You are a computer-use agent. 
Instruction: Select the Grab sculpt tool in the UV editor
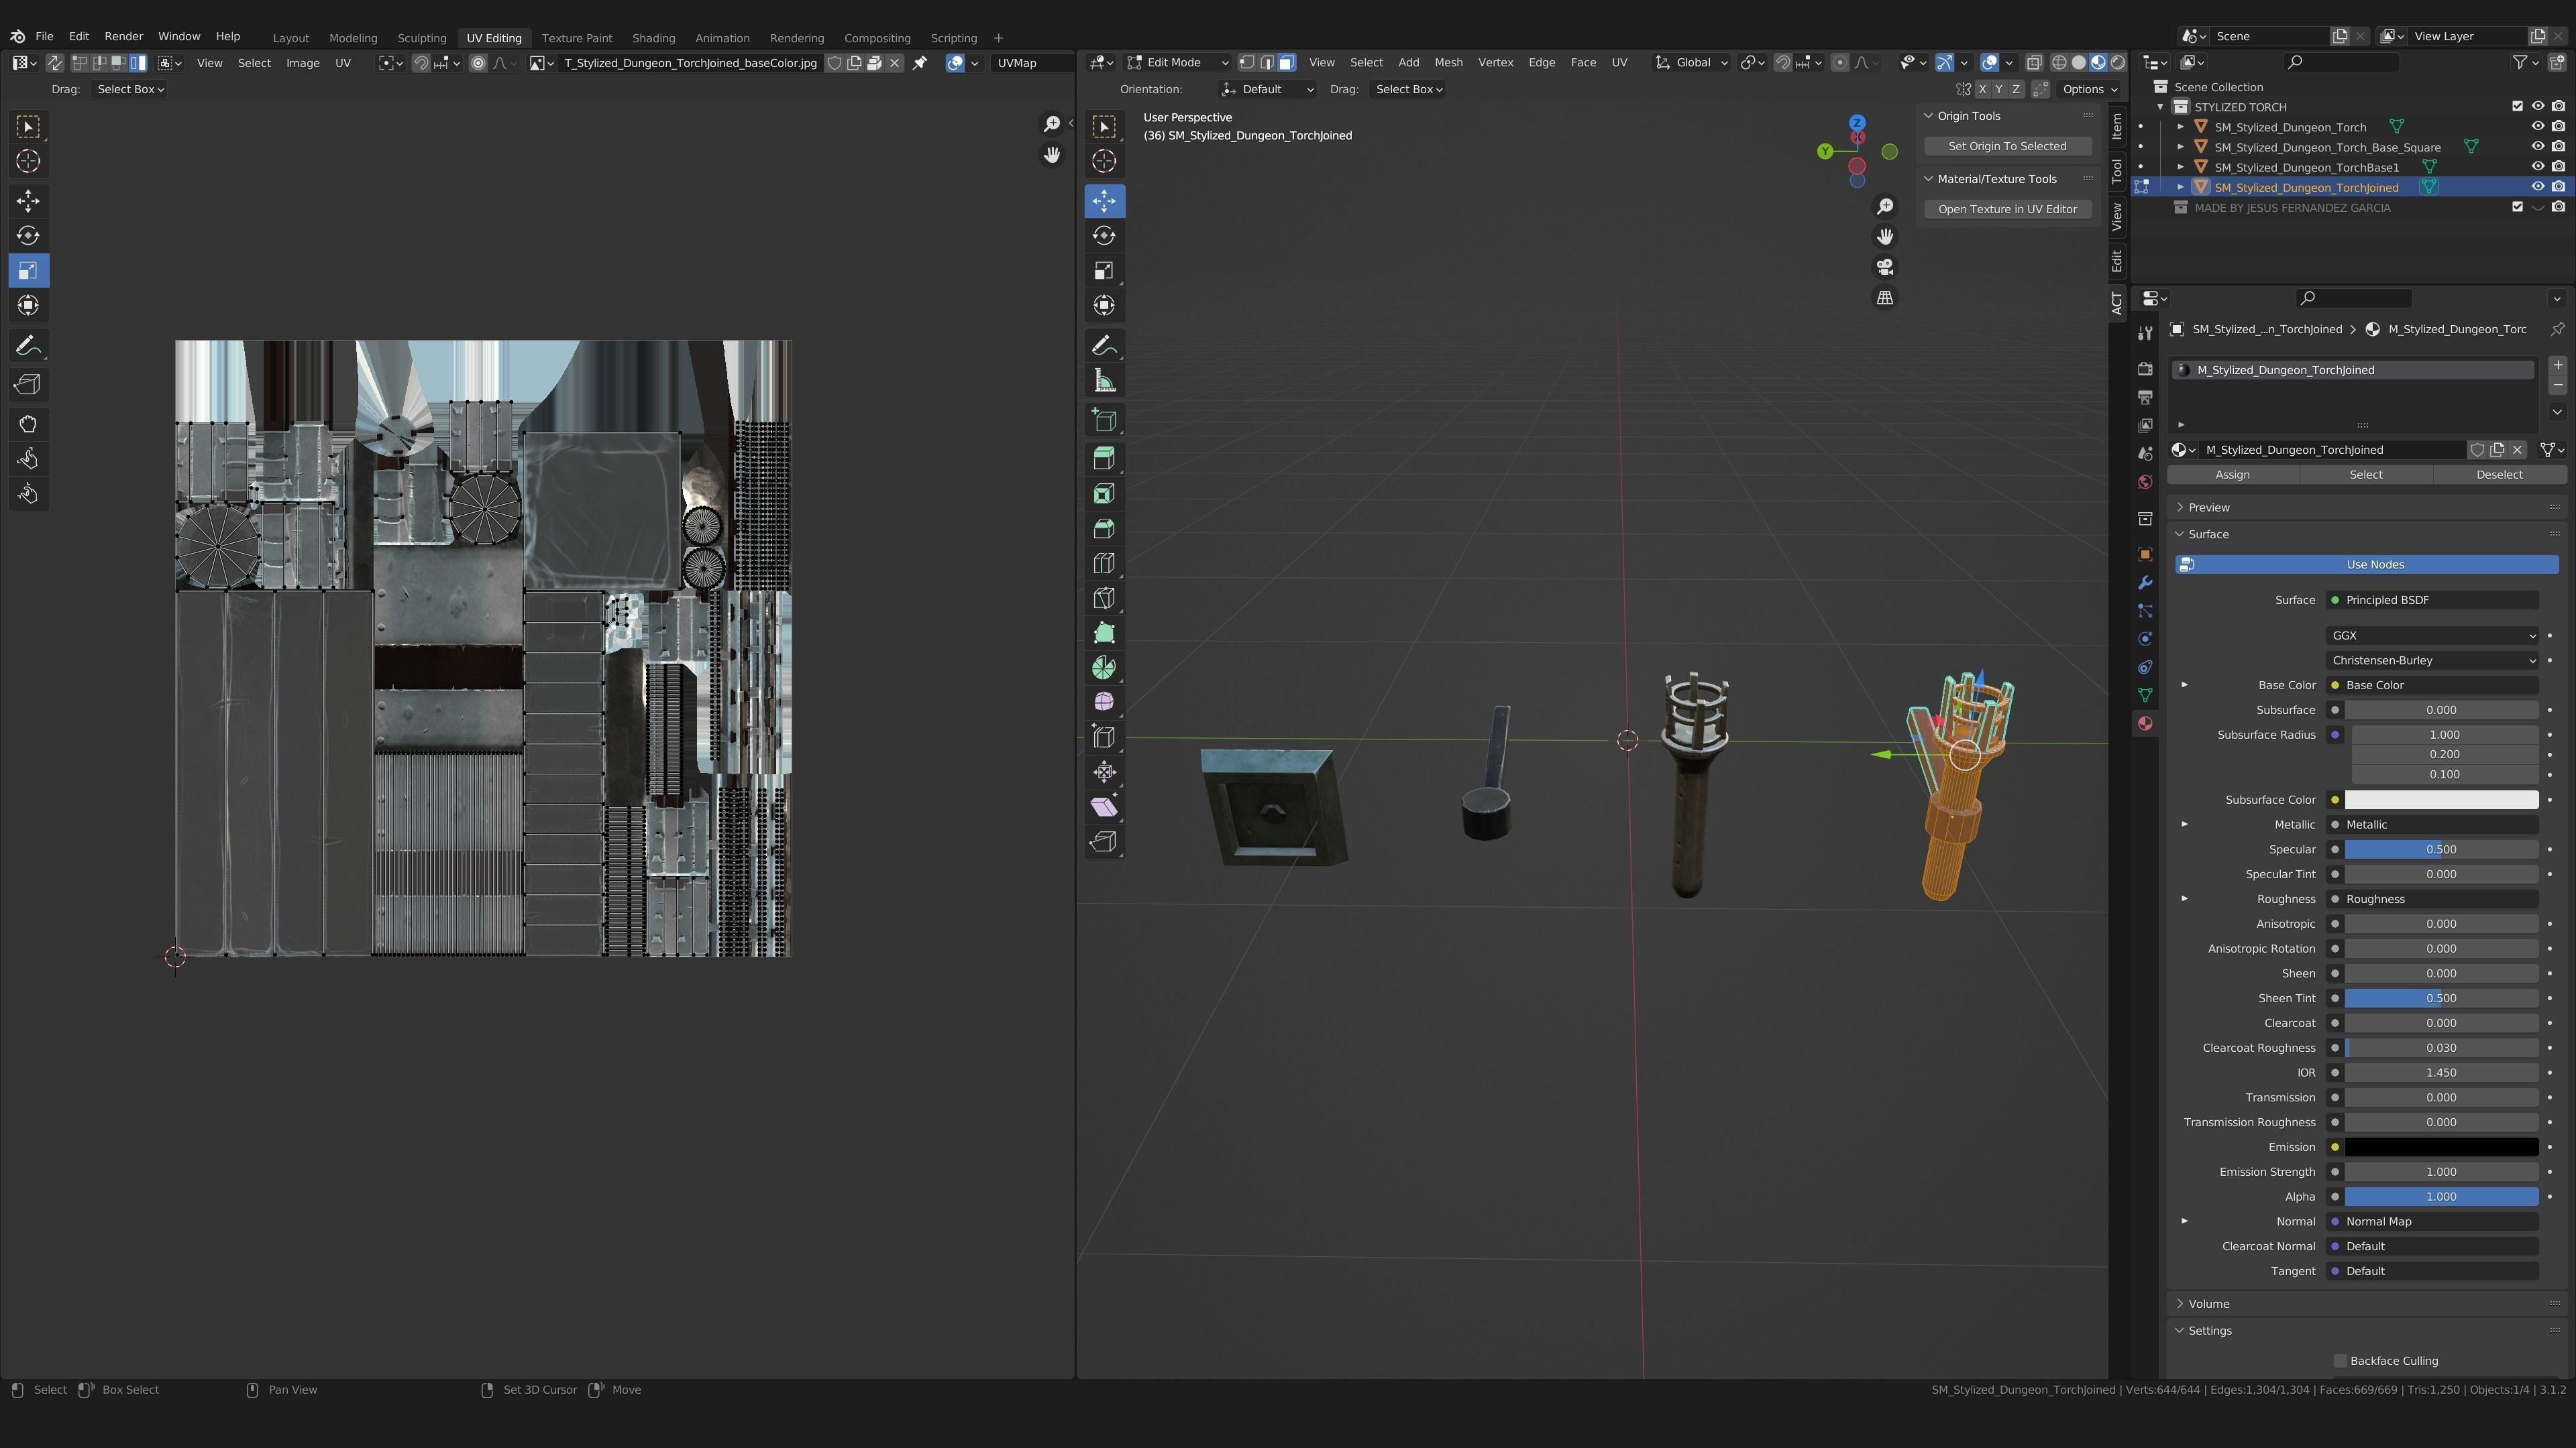28,425
